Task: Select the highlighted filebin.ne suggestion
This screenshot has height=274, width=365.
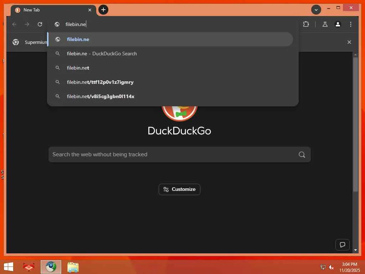Action: click(x=170, y=39)
